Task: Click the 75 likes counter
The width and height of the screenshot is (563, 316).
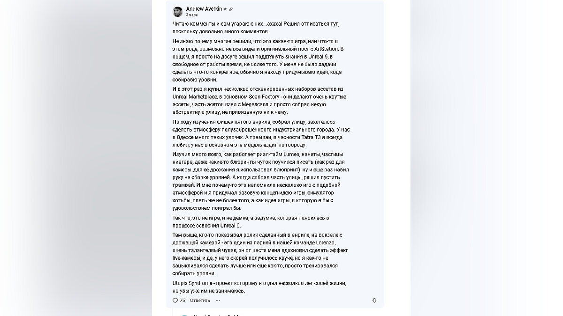Action: coord(183,301)
